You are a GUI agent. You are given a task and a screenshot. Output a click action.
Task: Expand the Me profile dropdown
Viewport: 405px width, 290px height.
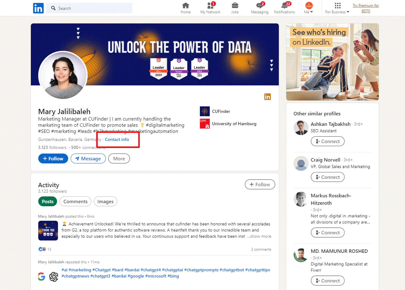tap(308, 8)
